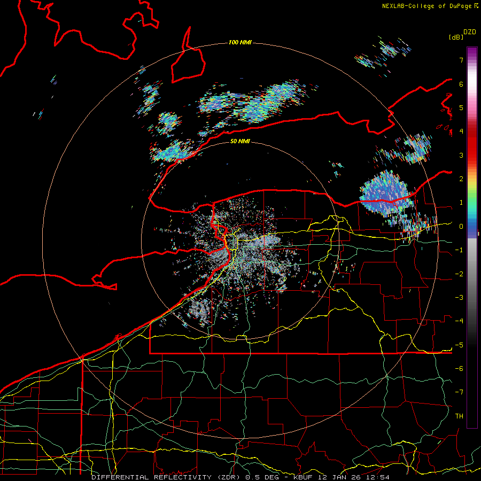Click the "-2" tick label on the color scale

(459, 274)
